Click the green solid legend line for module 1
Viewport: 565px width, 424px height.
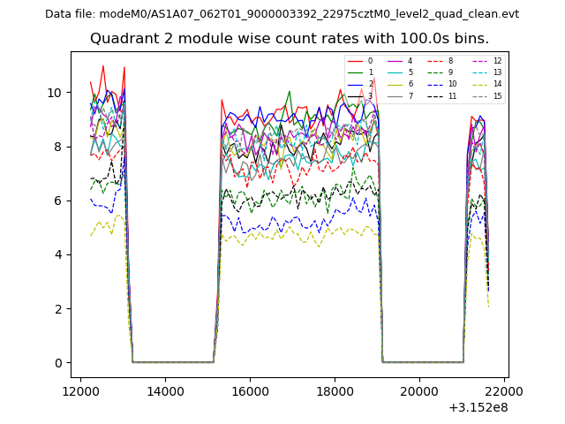tap(353, 72)
